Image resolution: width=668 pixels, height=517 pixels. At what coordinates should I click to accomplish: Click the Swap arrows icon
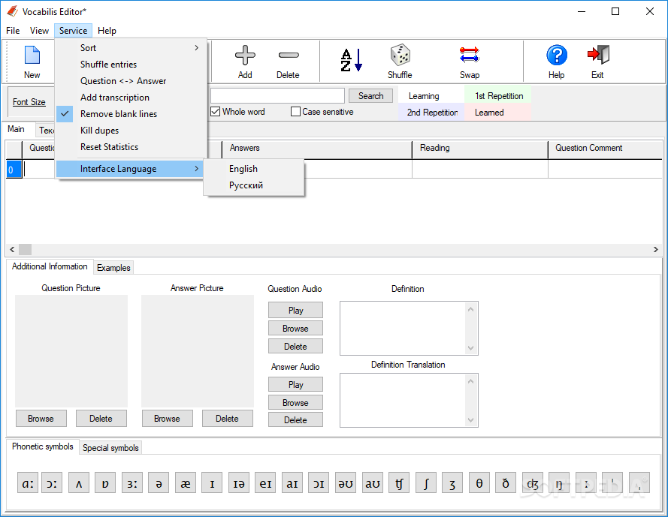[469, 56]
